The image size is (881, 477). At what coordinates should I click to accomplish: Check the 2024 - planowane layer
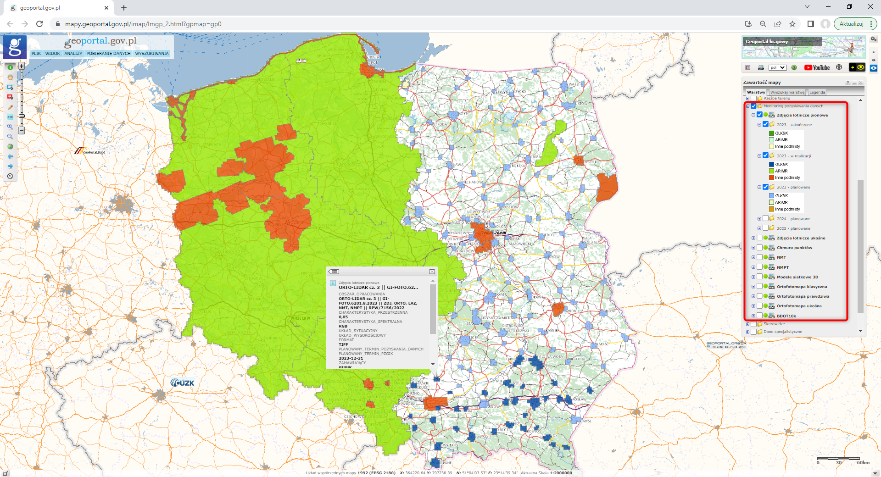coord(765,219)
